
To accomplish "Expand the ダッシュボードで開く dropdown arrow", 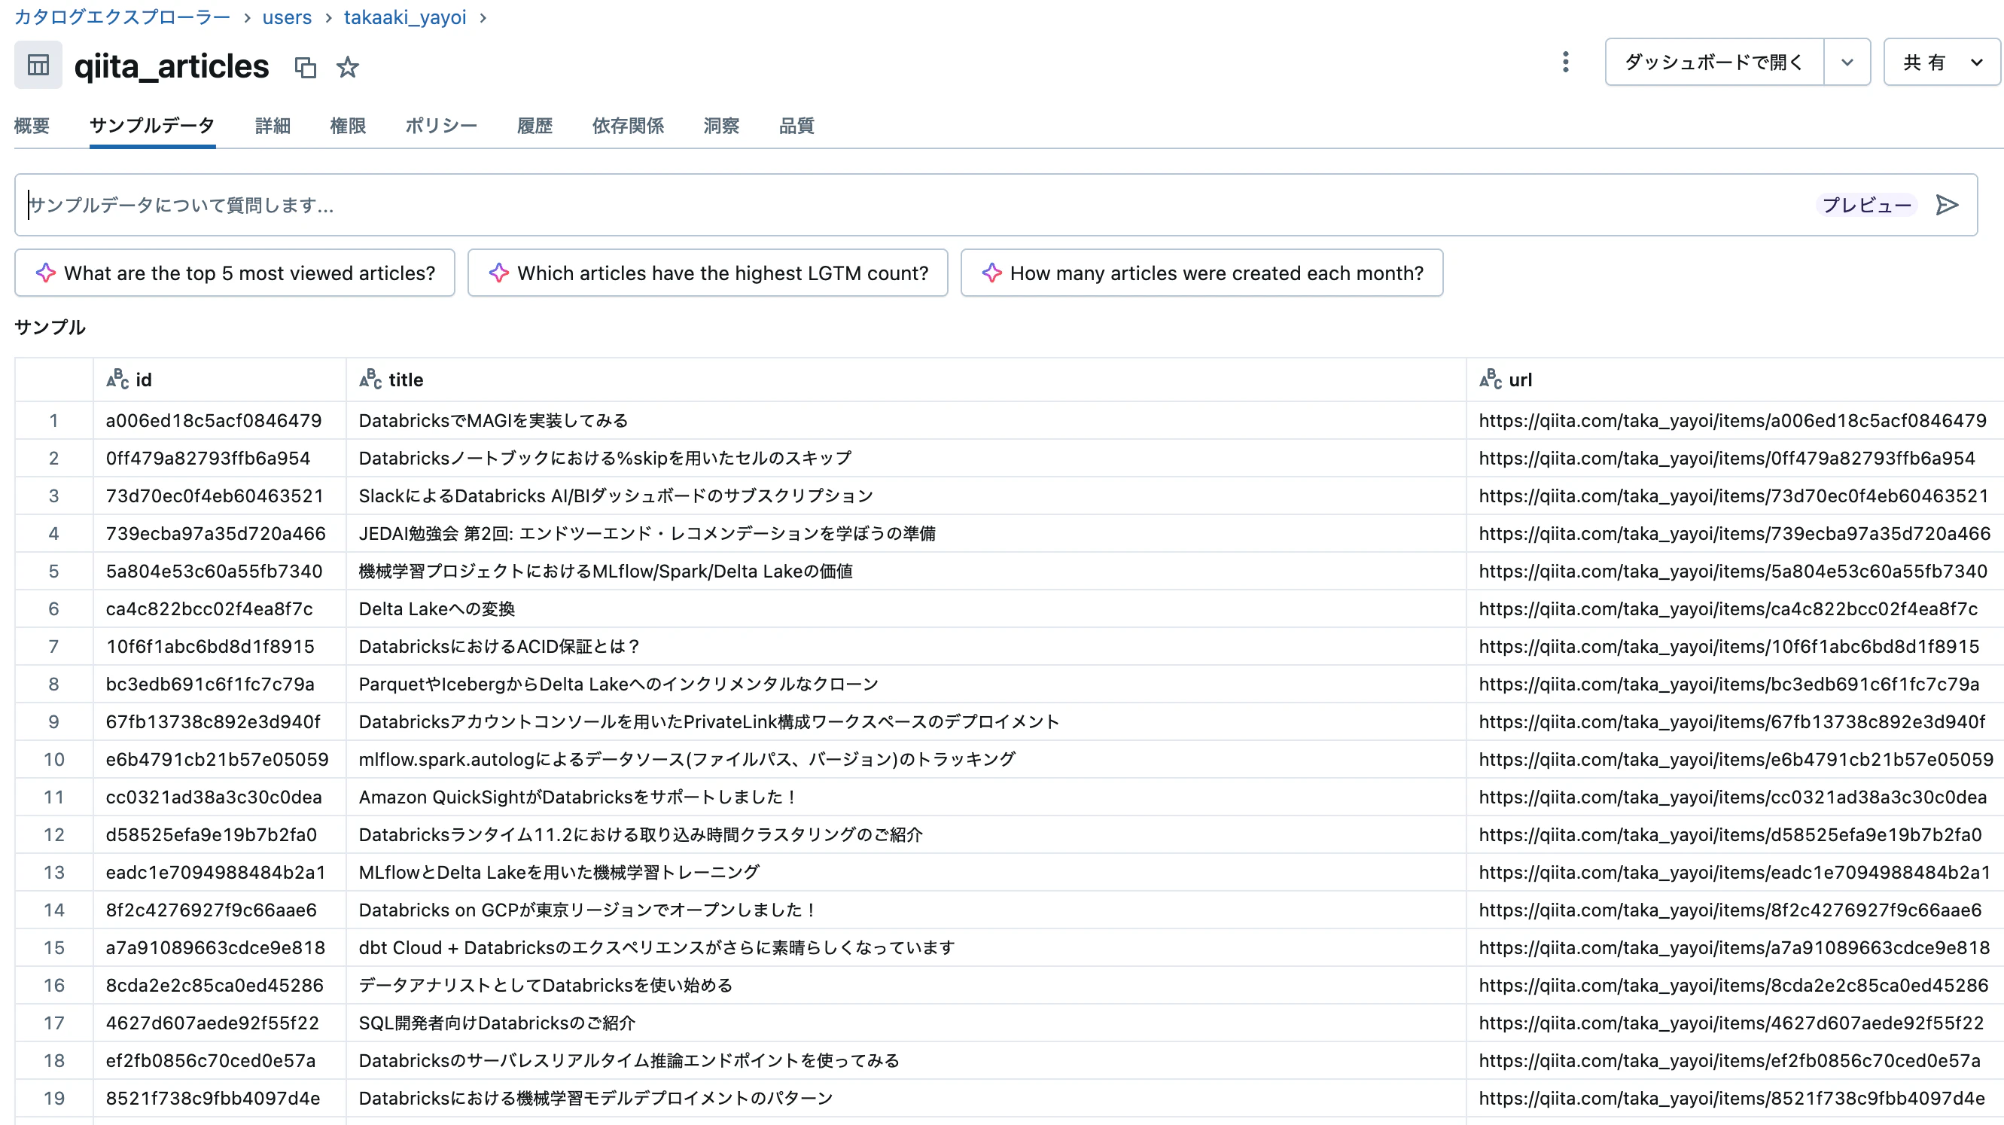I will pos(1847,62).
